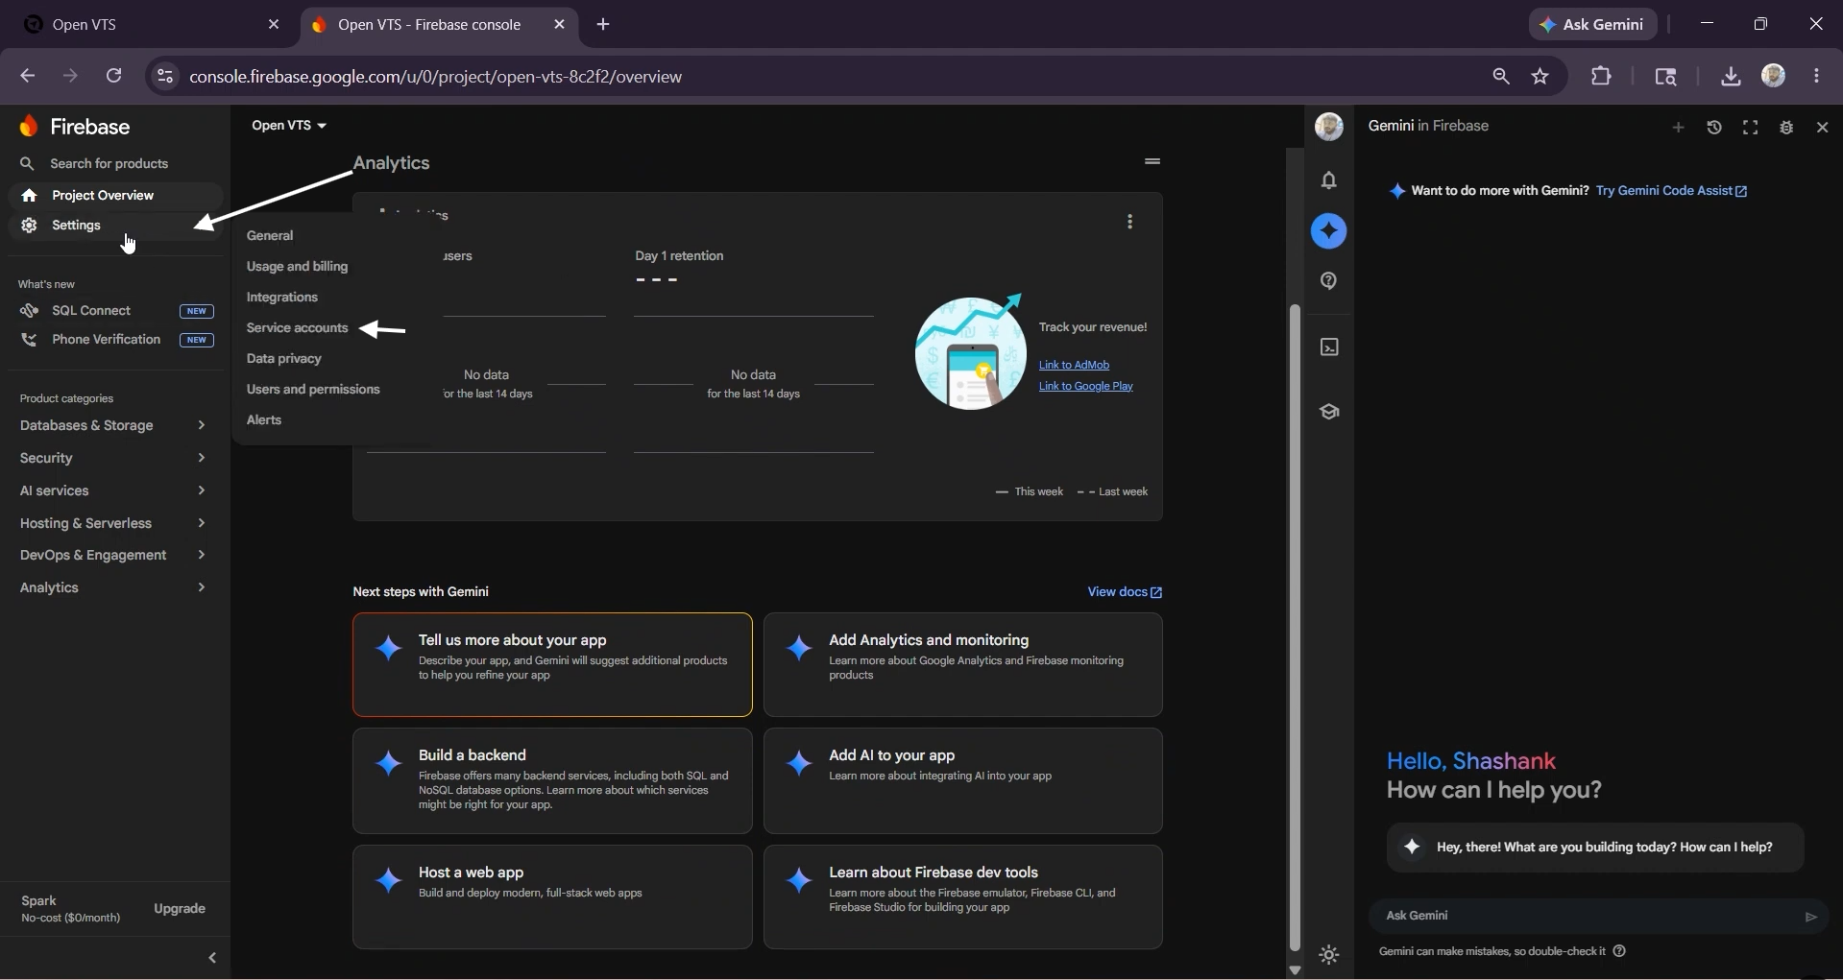The width and height of the screenshot is (1843, 980).
Task: Open browser extensions puzzle icon
Action: pyautogui.click(x=1601, y=76)
